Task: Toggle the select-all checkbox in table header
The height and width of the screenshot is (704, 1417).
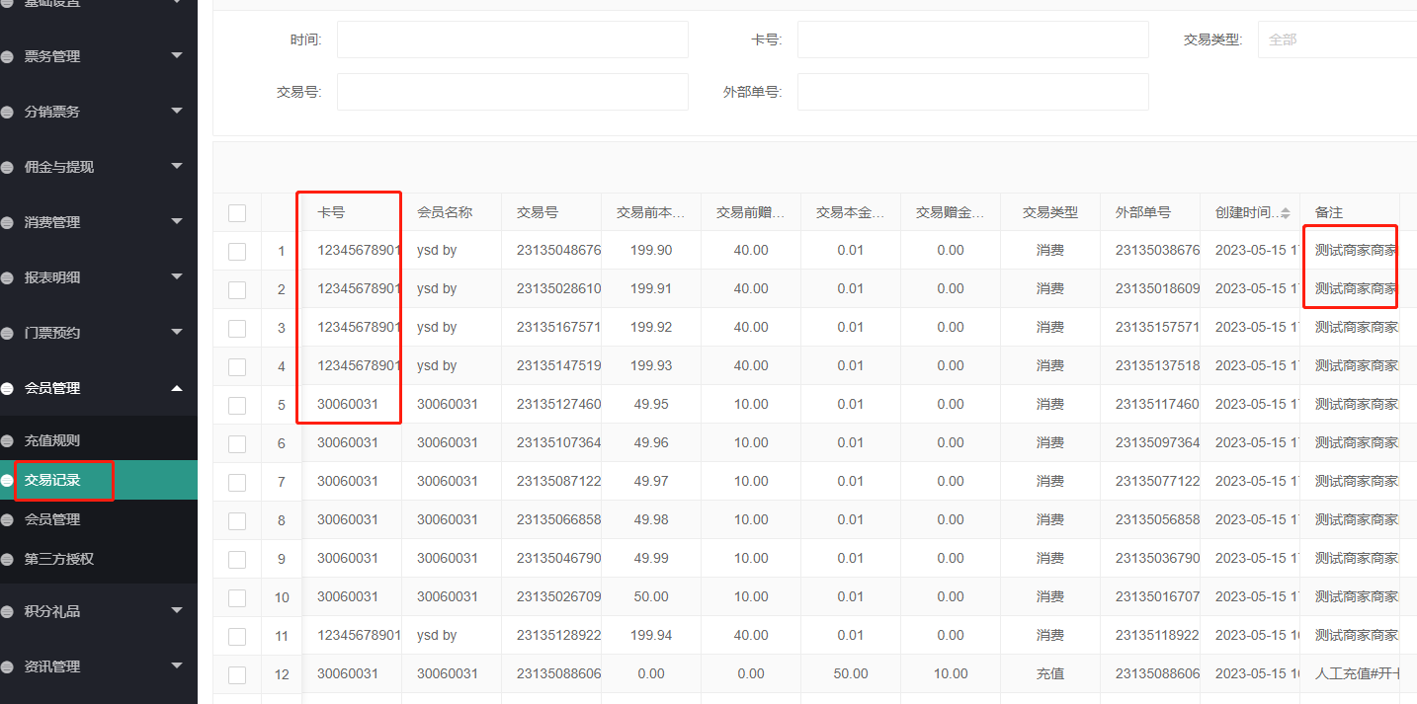Action: (x=237, y=213)
